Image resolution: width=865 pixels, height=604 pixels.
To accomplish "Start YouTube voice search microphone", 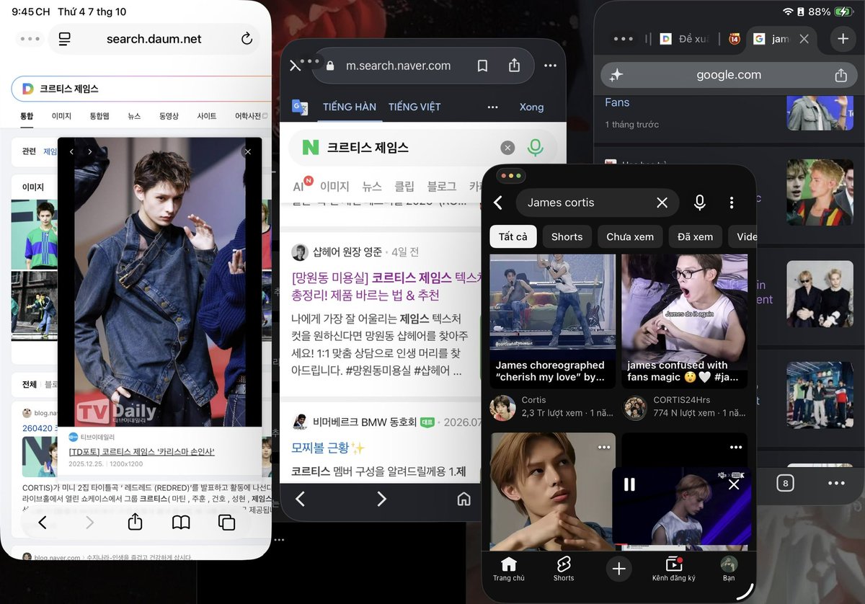I will point(699,203).
